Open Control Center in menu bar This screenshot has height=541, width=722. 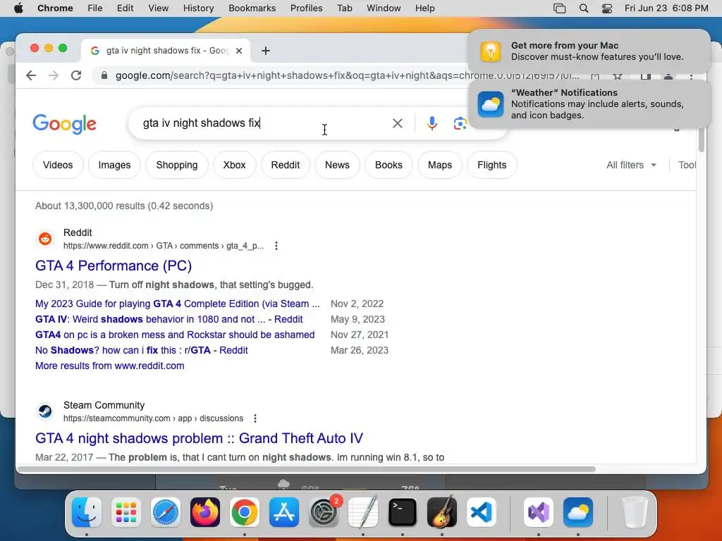(x=607, y=8)
